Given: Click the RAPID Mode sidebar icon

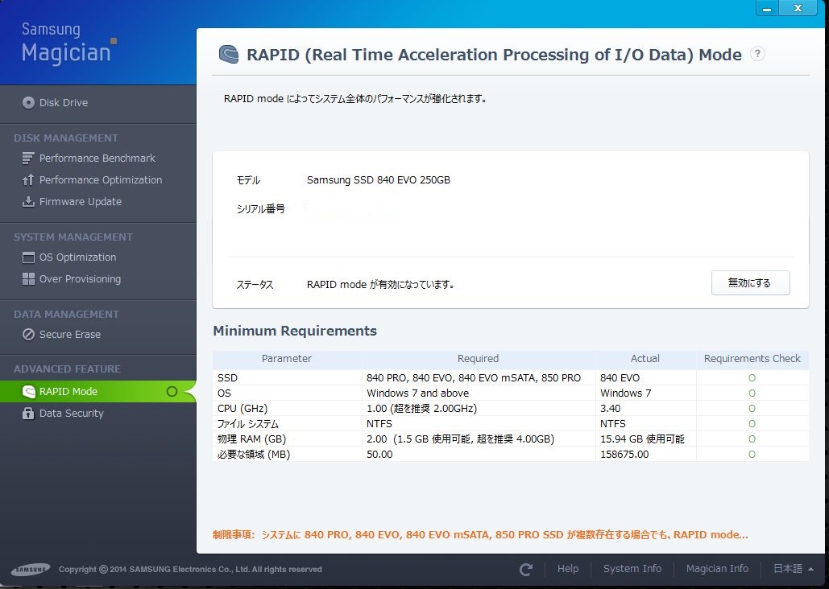Looking at the screenshot, I should click(28, 391).
